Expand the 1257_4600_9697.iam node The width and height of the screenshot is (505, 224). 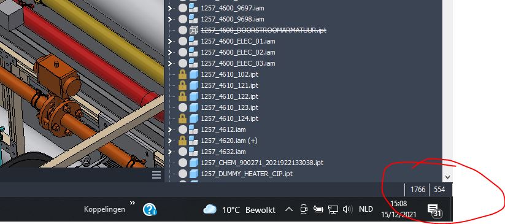[170, 9]
